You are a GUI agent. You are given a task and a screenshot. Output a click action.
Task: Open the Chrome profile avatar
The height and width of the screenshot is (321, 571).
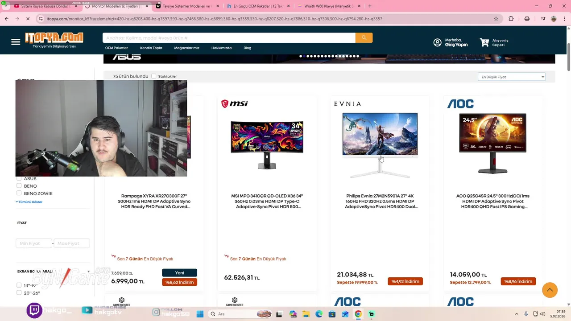(554, 19)
